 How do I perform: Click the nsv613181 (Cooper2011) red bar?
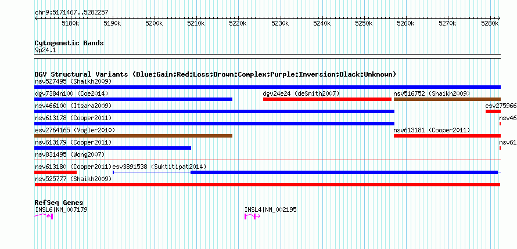pos(447,136)
